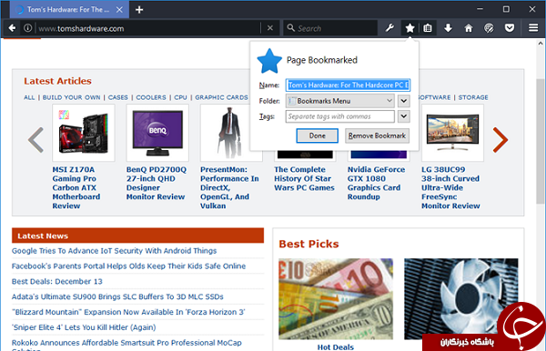Image resolution: width=546 pixels, height=351 pixels.
Task: Select the STORAGE category
Action: coord(473,97)
